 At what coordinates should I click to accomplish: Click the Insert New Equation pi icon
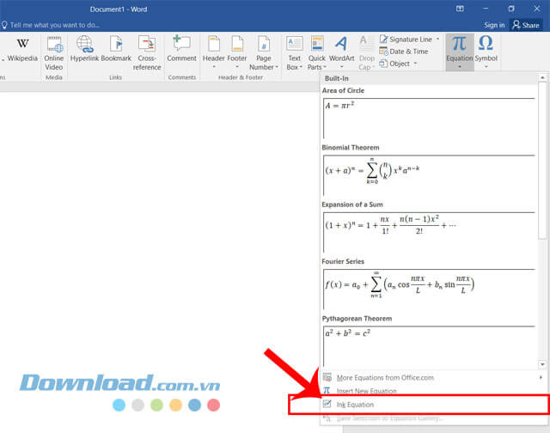pyautogui.click(x=327, y=391)
